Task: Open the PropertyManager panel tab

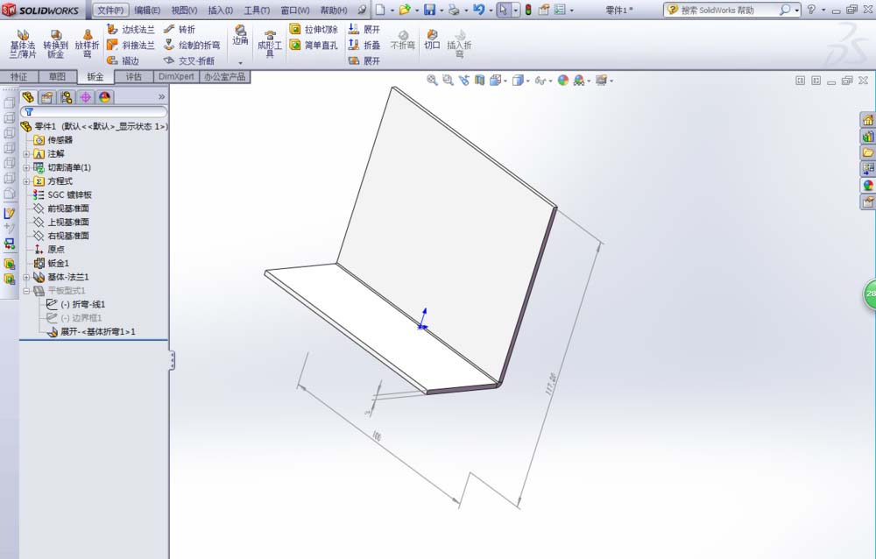Action: (47, 97)
